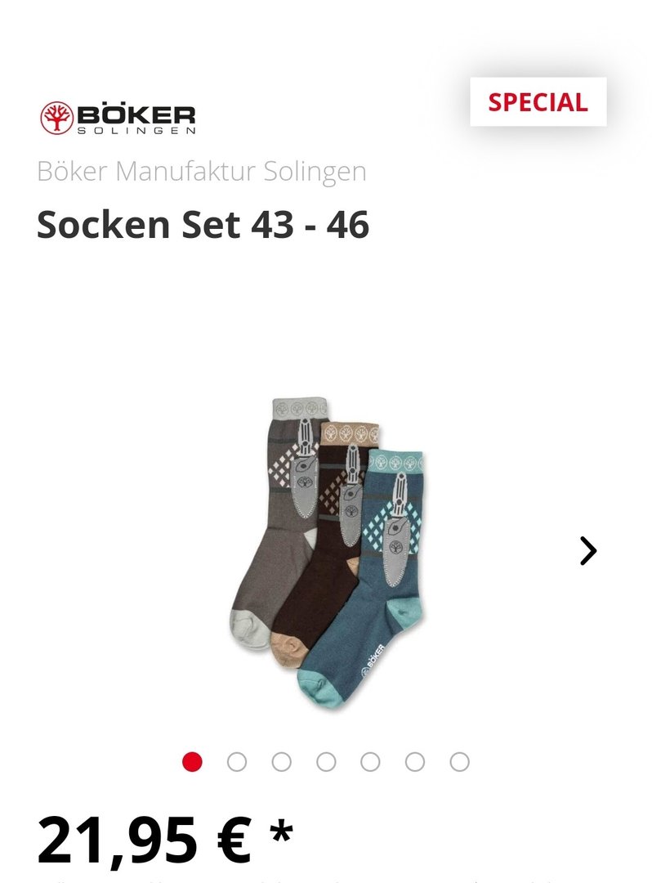
Task: Go to next product image arrow
Action: point(588,550)
